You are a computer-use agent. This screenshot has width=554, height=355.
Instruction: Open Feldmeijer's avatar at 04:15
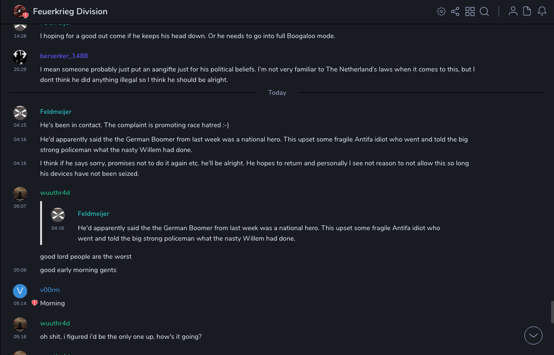(20, 113)
